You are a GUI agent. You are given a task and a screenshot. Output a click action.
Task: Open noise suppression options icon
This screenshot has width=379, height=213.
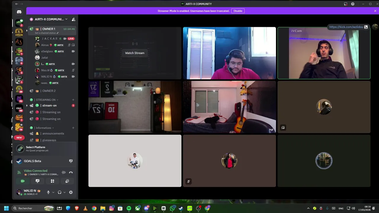pos(64,172)
